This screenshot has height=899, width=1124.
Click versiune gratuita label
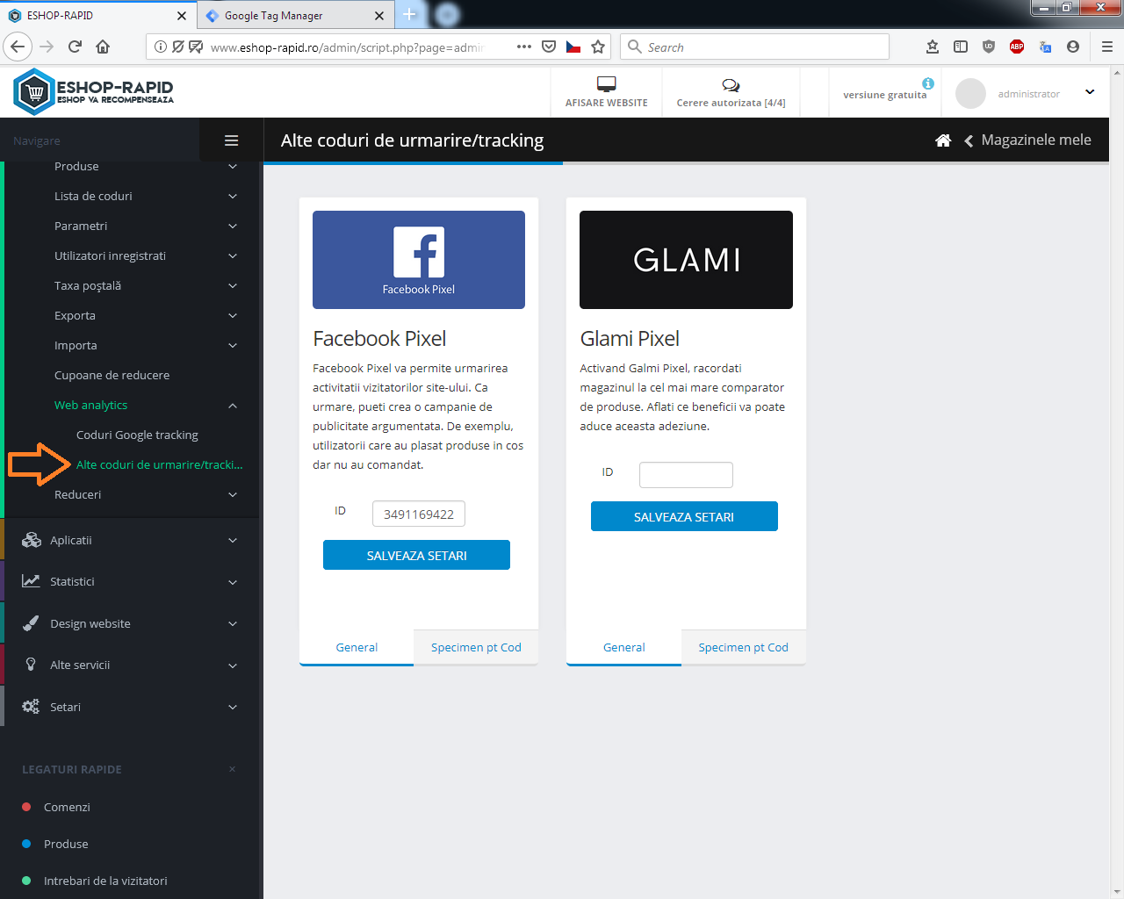[885, 95]
